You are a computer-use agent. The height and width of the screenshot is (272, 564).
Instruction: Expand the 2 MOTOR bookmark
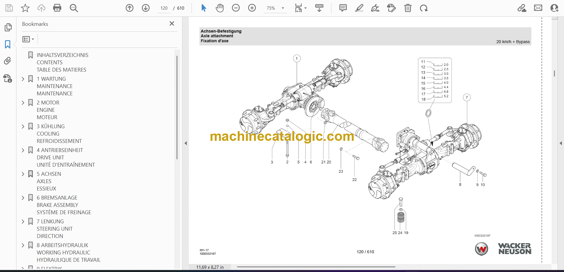23,103
